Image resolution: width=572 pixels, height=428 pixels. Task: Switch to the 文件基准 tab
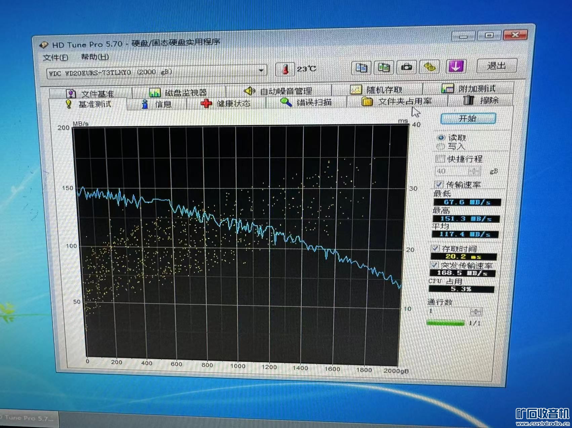click(x=91, y=93)
